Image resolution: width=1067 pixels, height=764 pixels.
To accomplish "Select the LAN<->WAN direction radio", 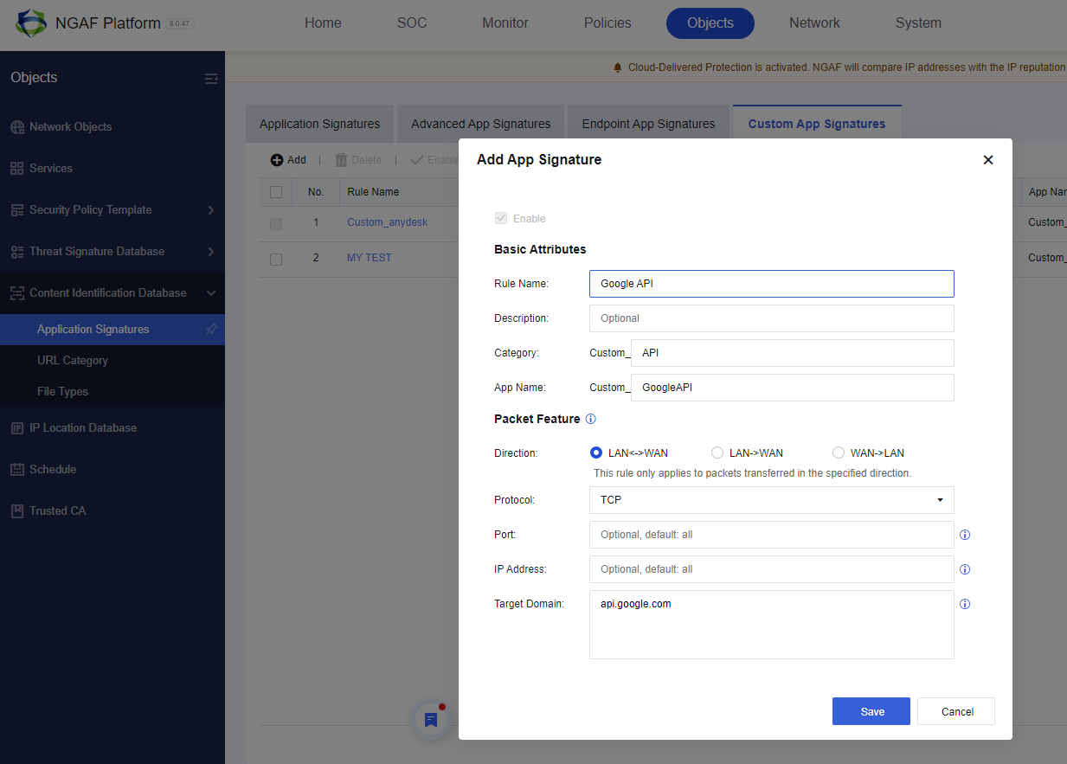I will [595, 453].
